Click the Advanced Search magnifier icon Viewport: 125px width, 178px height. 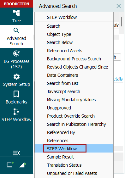tap(16, 31)
